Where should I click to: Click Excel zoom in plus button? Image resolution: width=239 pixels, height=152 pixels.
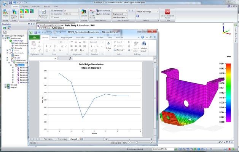coord(152,143)
